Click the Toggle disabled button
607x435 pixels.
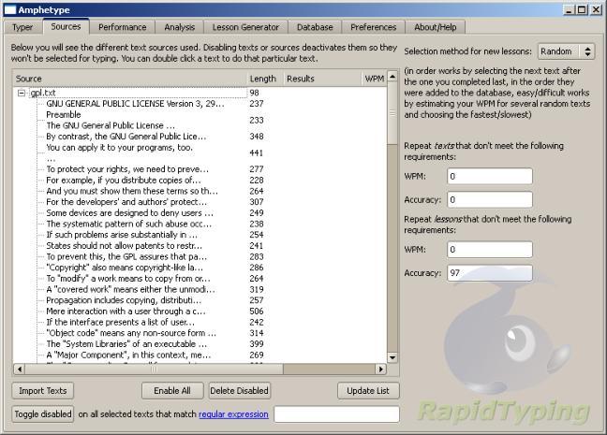(43, 413)
